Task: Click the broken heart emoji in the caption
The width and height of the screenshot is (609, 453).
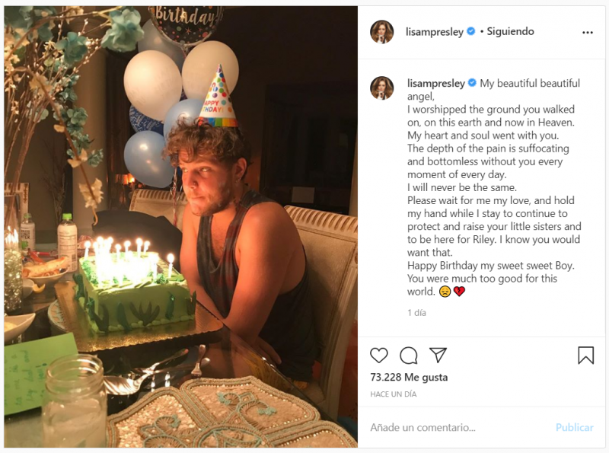Action: coord(459,292)
